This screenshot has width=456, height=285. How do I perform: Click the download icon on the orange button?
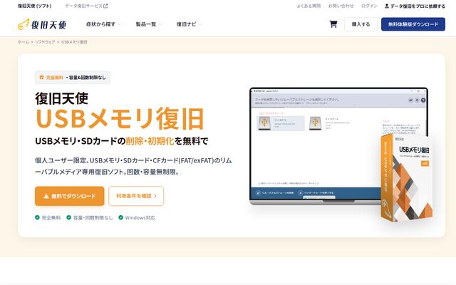(46, 196)
